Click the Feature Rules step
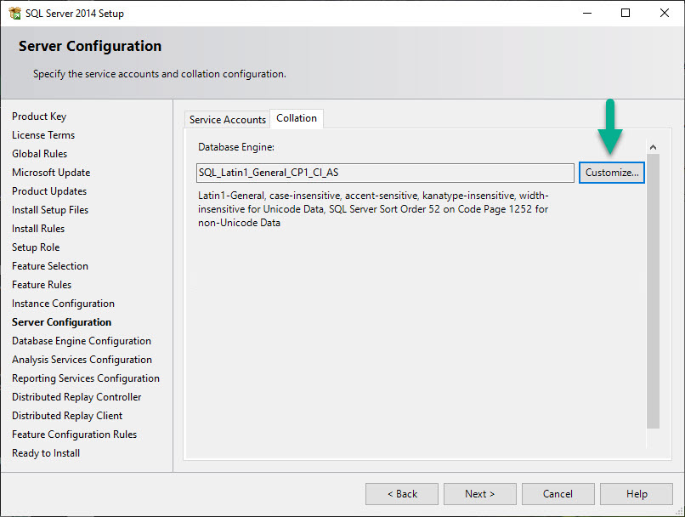 (42, 285)
